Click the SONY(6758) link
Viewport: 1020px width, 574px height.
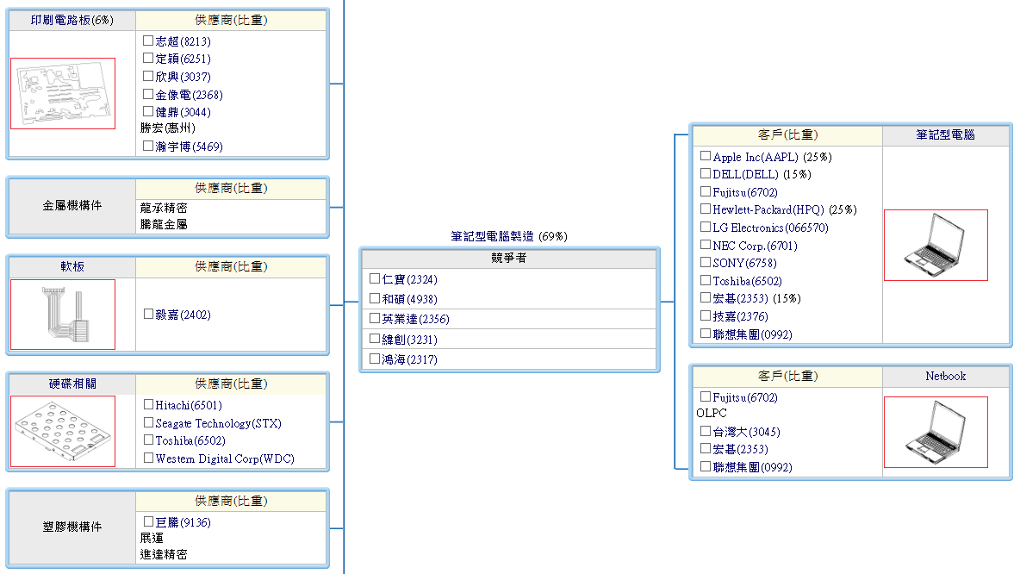tap(745, 263)
